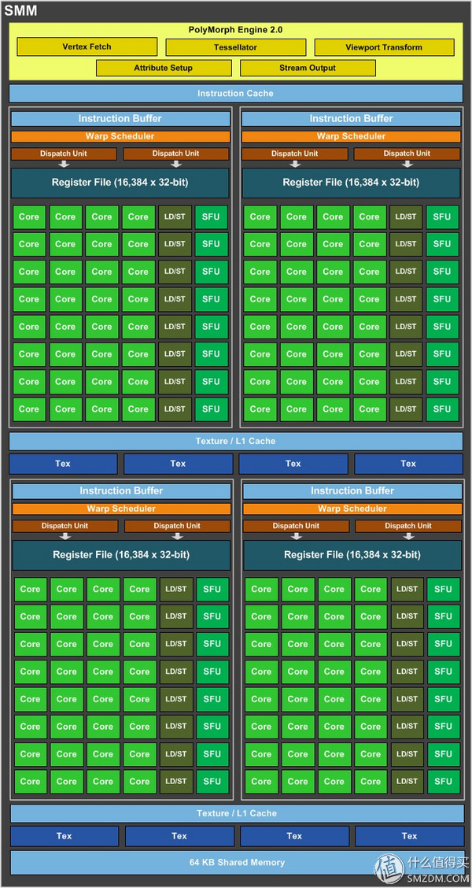Click the SMM label in the header
The image size is (472, 888).
click(x=20, y=11)
